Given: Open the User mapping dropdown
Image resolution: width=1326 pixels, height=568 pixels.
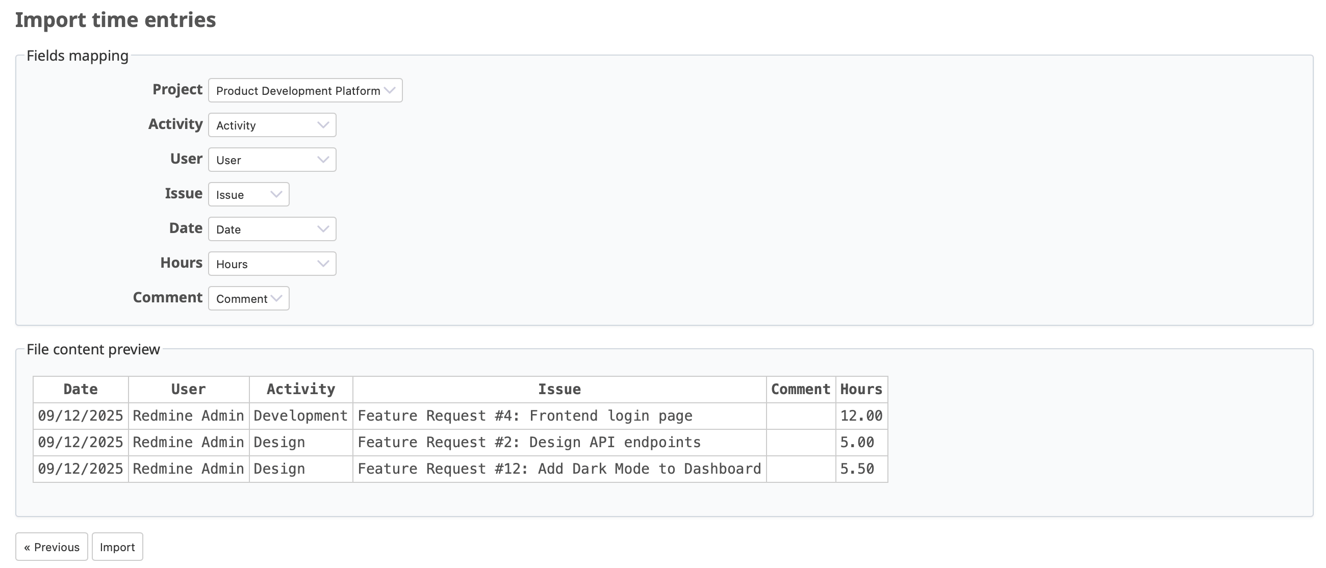Looking at the screenshot, I should [x=272, y=160].
